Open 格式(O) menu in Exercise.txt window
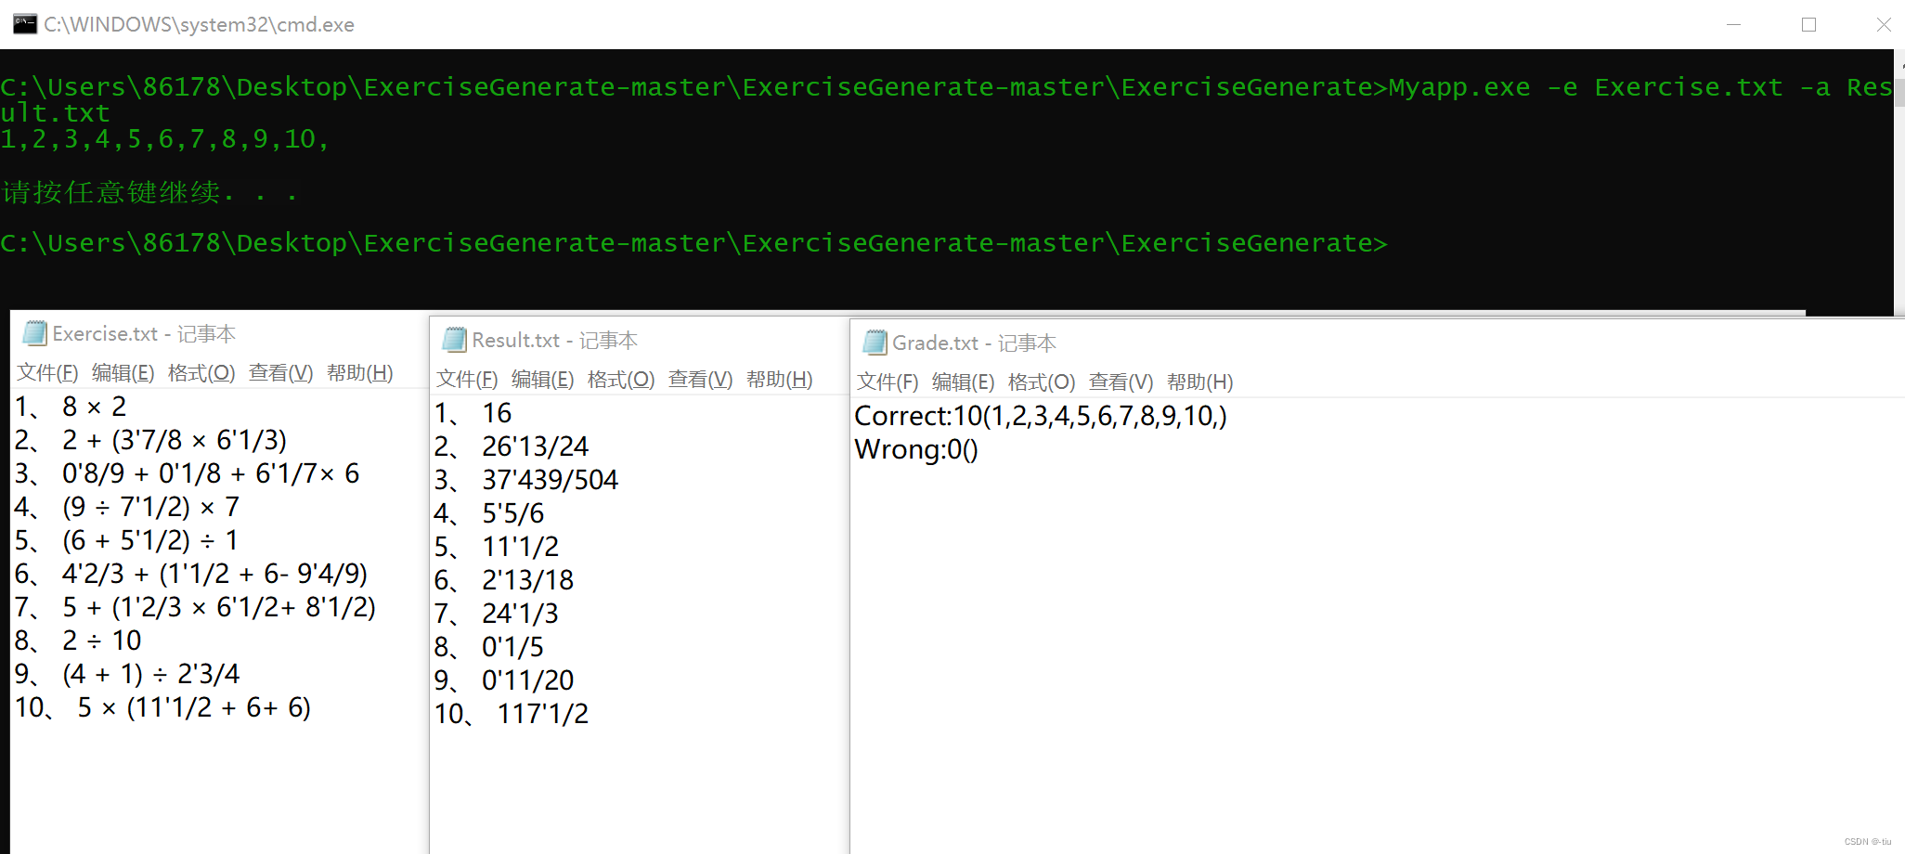The width and height of the screenshot is (1905, 854). coord(201,373)
